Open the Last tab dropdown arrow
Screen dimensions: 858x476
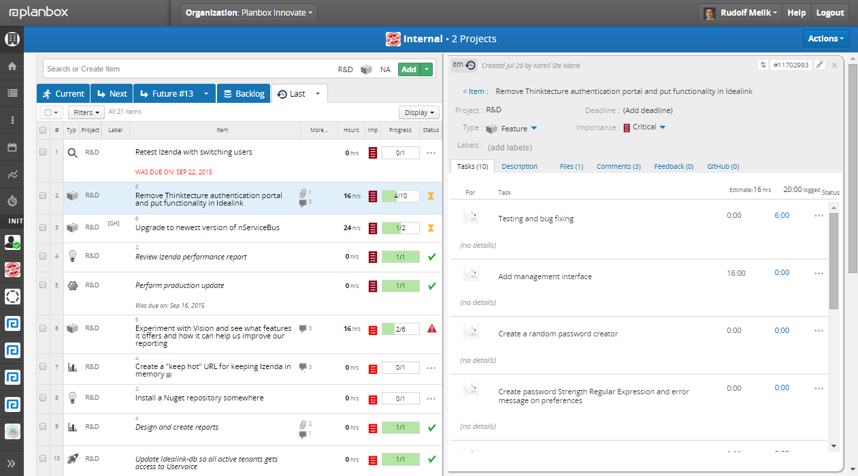318,94
